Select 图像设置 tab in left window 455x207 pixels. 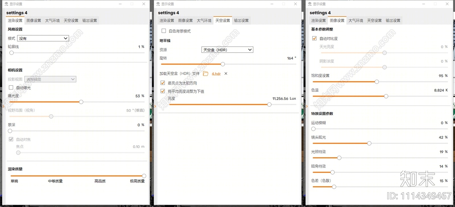tap(34, 20)
